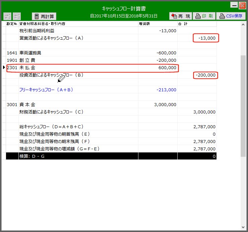The image size is (248, 232).
Task: Click the vertical scrollbar thumb
Action: coord(243,106)
